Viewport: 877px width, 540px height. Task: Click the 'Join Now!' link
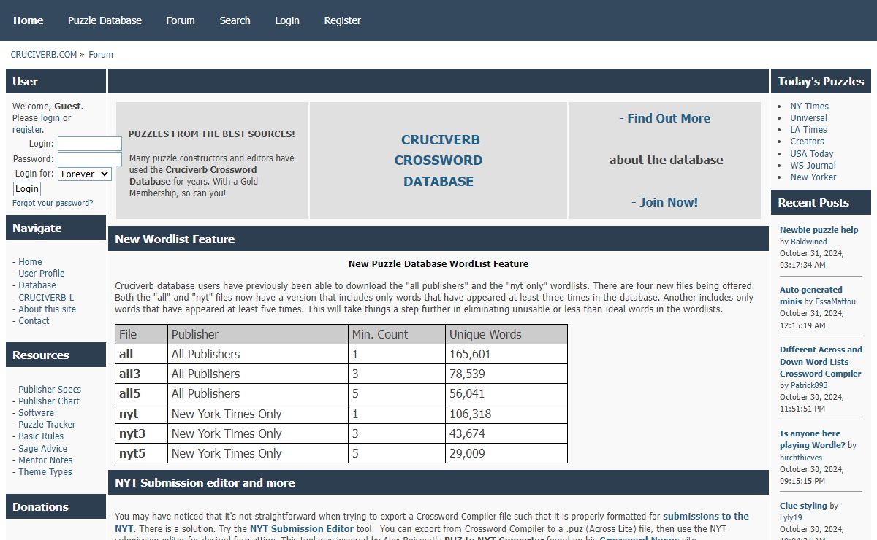click(669, 202)
